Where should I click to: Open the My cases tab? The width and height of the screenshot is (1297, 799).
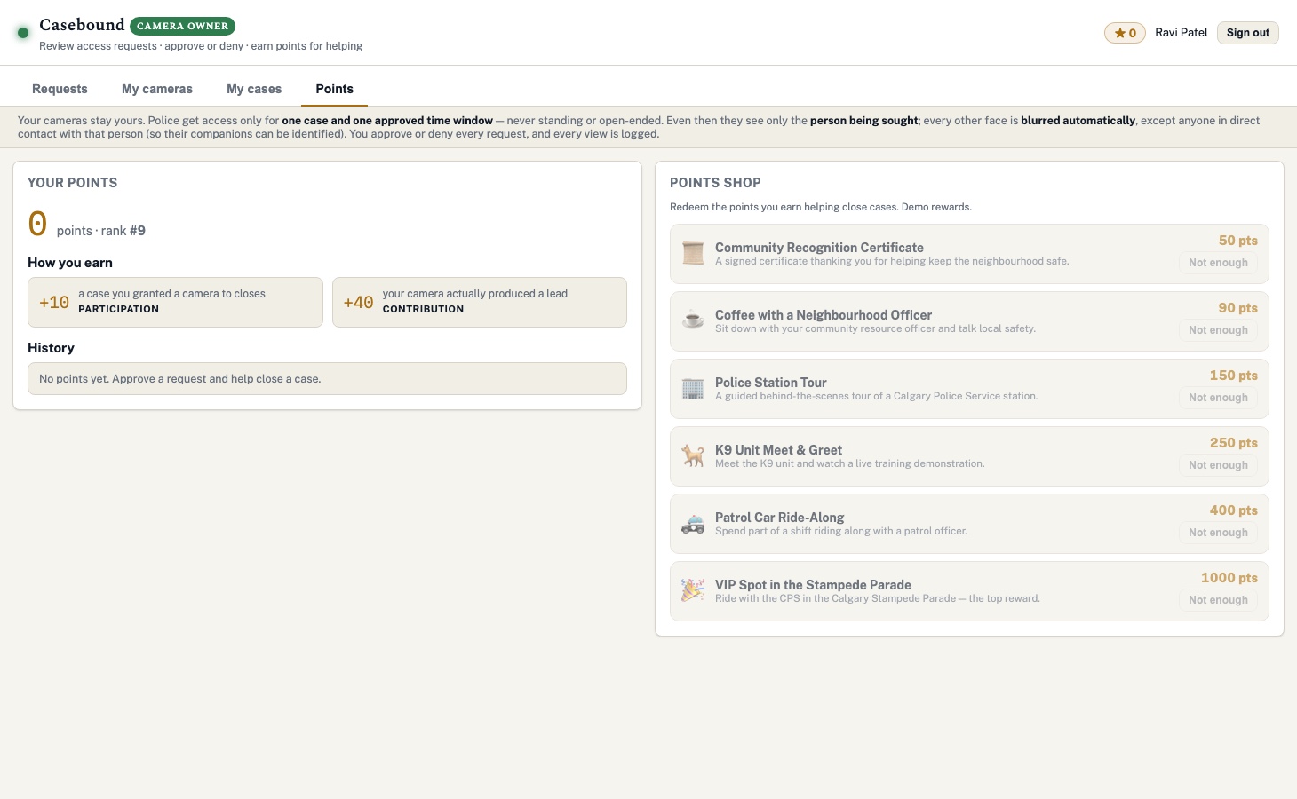pyautogui.click(x=254, y=89)
